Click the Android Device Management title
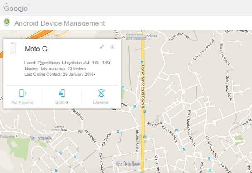This screenshot has width=252, height=173. coord(59,23)
